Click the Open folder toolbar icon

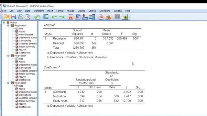click(x=6, y=17)
